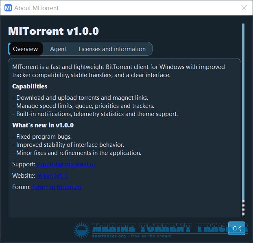253x243 pixels.
Task: Click the sun logo in the watermark
Action: [81, 230]
